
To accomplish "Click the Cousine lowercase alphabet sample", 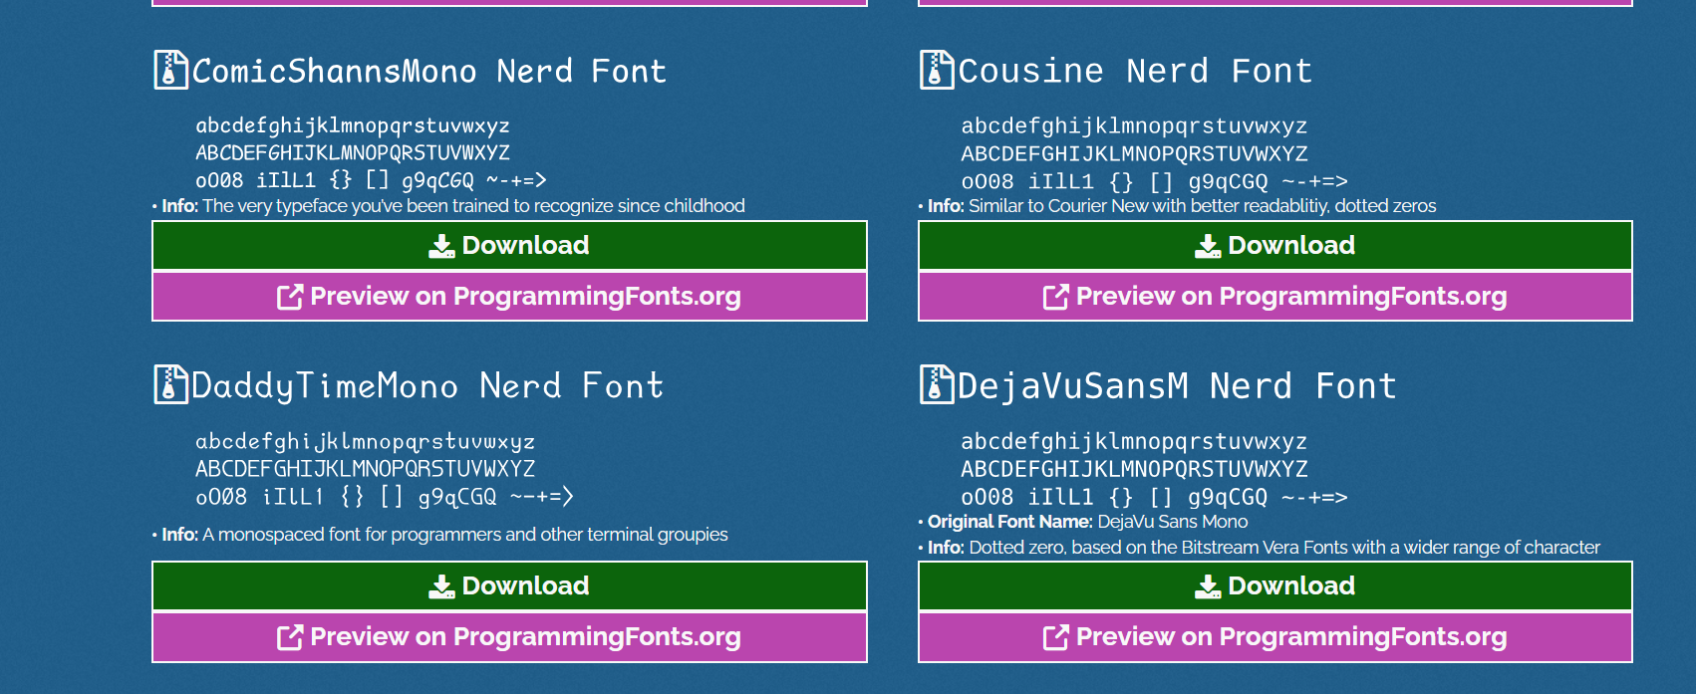I will pyautogui.click(x=1134, y=126).
